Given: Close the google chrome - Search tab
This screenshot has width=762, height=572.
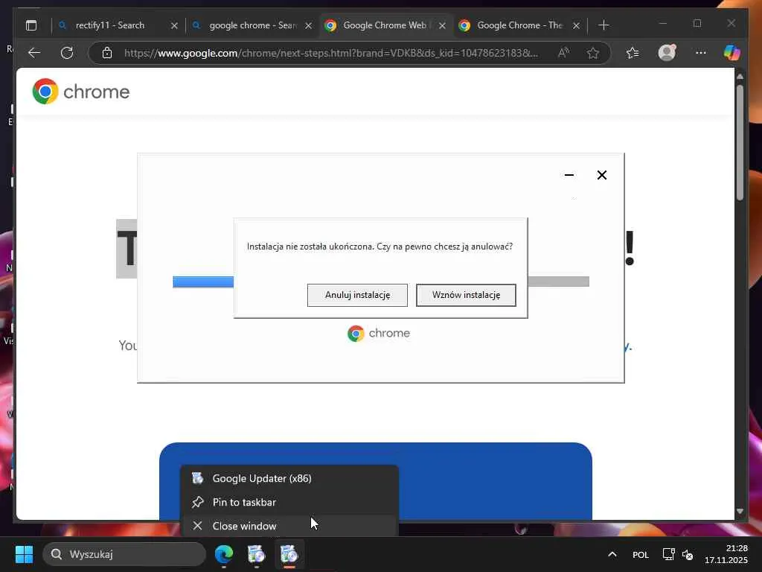Looking at the screenshot, I should [308, 26].
